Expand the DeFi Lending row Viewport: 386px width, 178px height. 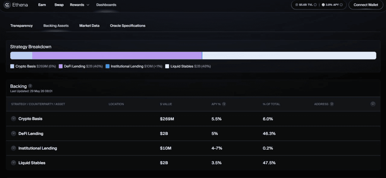13,134
